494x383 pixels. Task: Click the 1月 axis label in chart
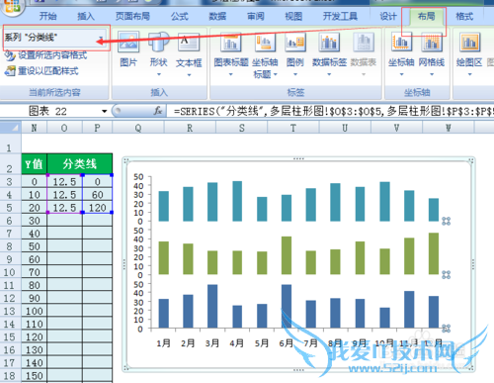[x=163, y=343]
